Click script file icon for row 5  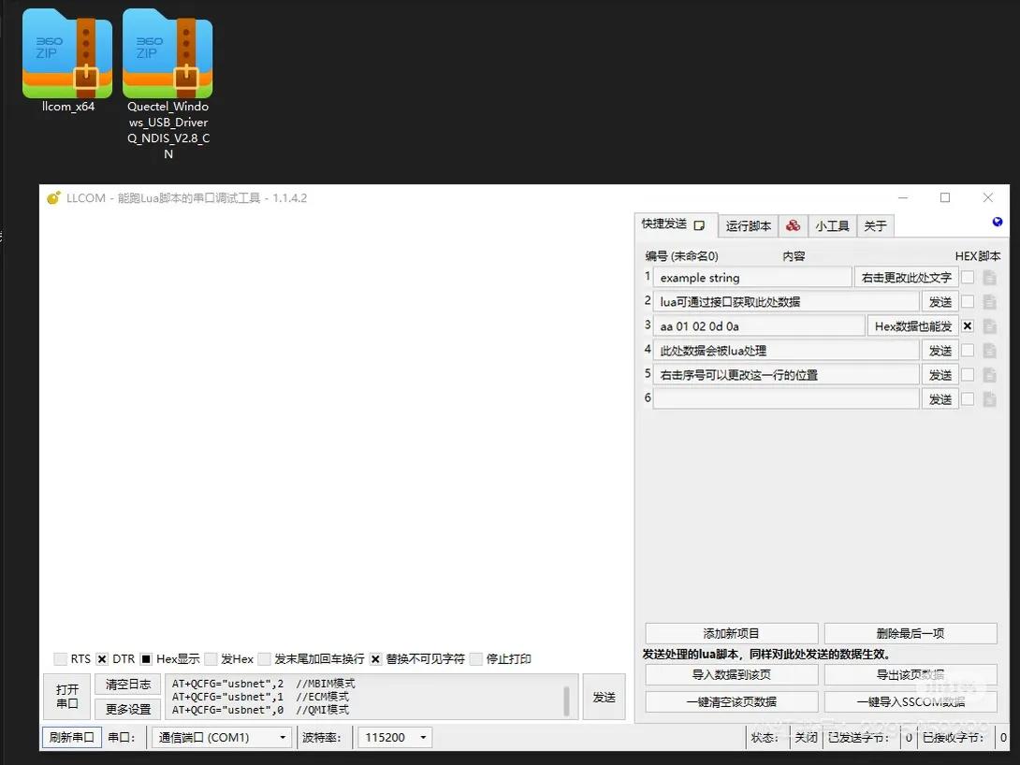(989, 375)
